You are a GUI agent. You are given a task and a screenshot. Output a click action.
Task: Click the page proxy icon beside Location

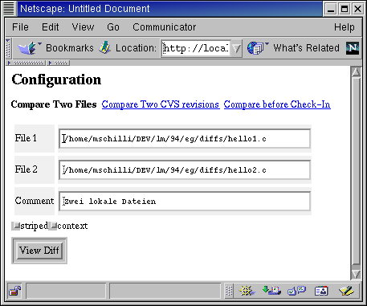tap(104, 48)
